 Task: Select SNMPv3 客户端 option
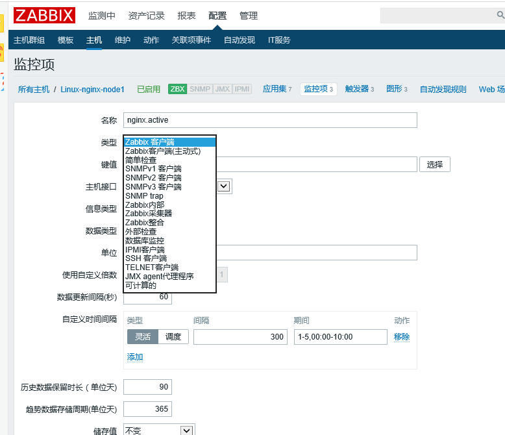point(169,187)
